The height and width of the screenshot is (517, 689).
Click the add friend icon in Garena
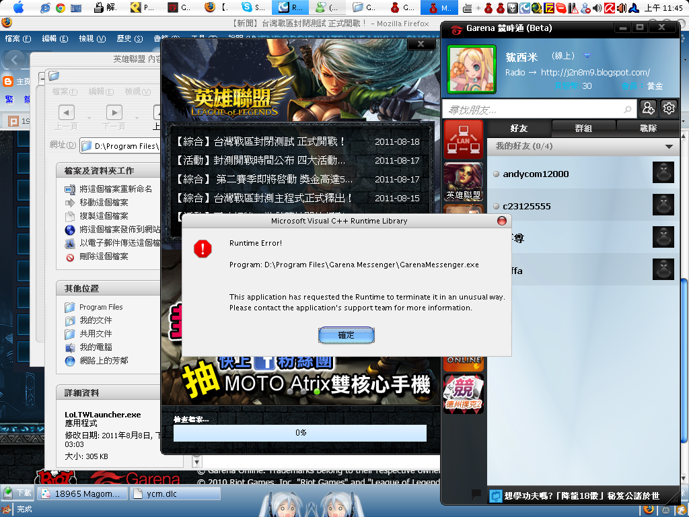click(648, 108)
